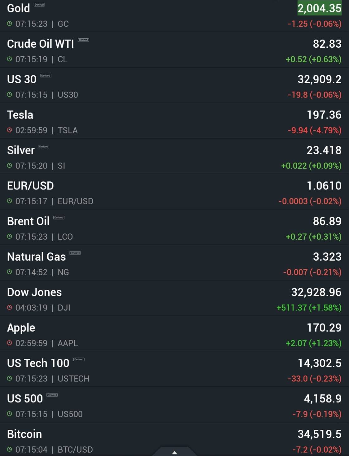The height and width of the screenshot is (456, 349).
Task: Click the US30 ticker symbol label
Action: point(68,95)
